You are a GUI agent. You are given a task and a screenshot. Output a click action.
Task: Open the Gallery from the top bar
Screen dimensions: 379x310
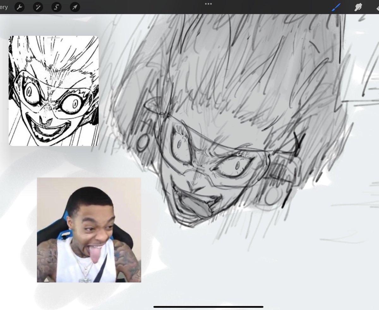tap(4, 7)
